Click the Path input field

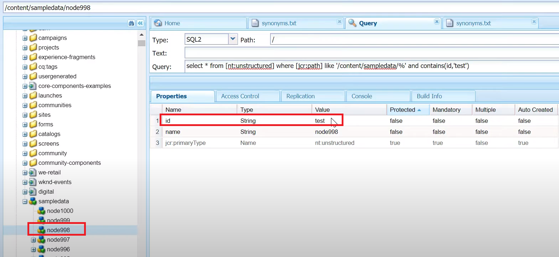pyautogui.click(x=414, y=39)
